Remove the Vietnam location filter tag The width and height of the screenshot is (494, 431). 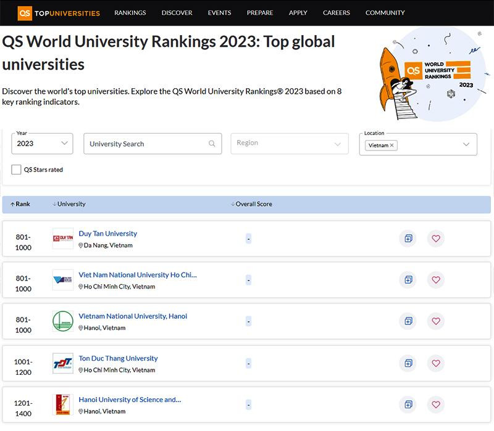click(x=392, y=146)
